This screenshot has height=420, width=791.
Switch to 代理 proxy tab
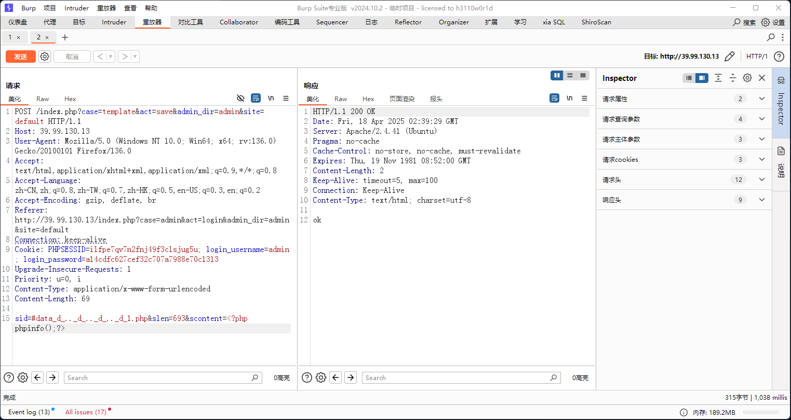(50, 22)
